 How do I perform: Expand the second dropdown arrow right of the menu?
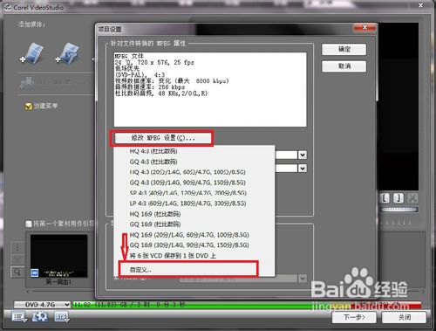pos(303,169)
